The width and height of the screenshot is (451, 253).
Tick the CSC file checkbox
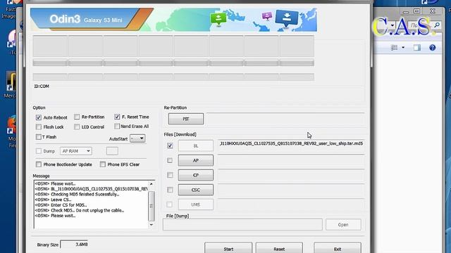click(170, 190)
